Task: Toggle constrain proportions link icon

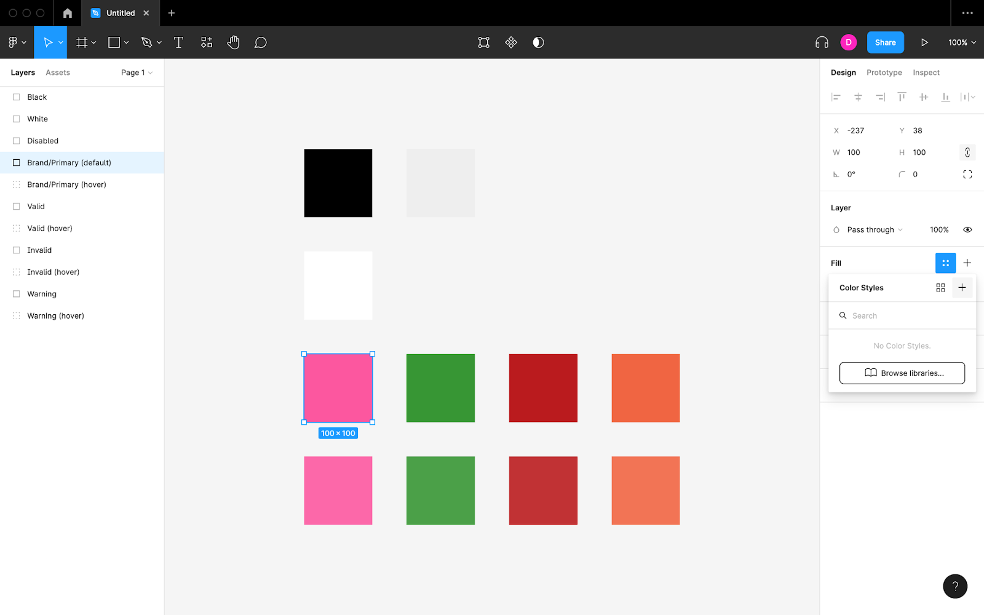Action: [x=967, y=153]
